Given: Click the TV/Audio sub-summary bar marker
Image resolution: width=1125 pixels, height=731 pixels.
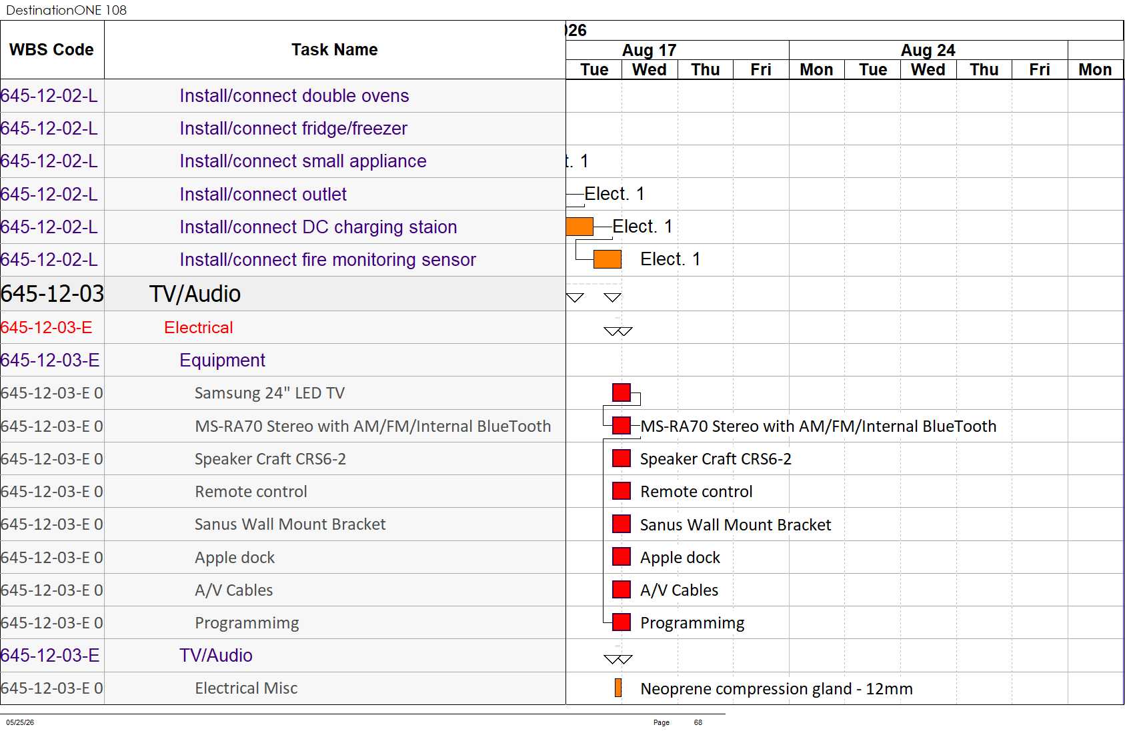Looking at the screenshot, I should [x=618, y=659].
